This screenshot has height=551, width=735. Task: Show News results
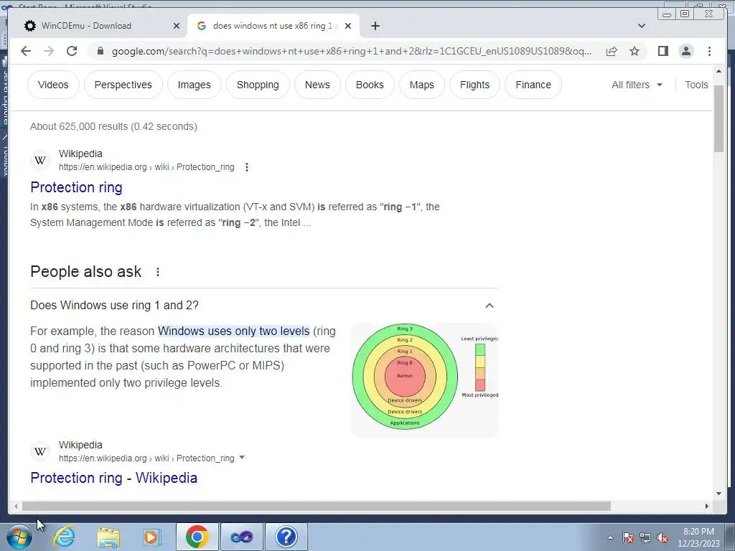pos(317,85)
